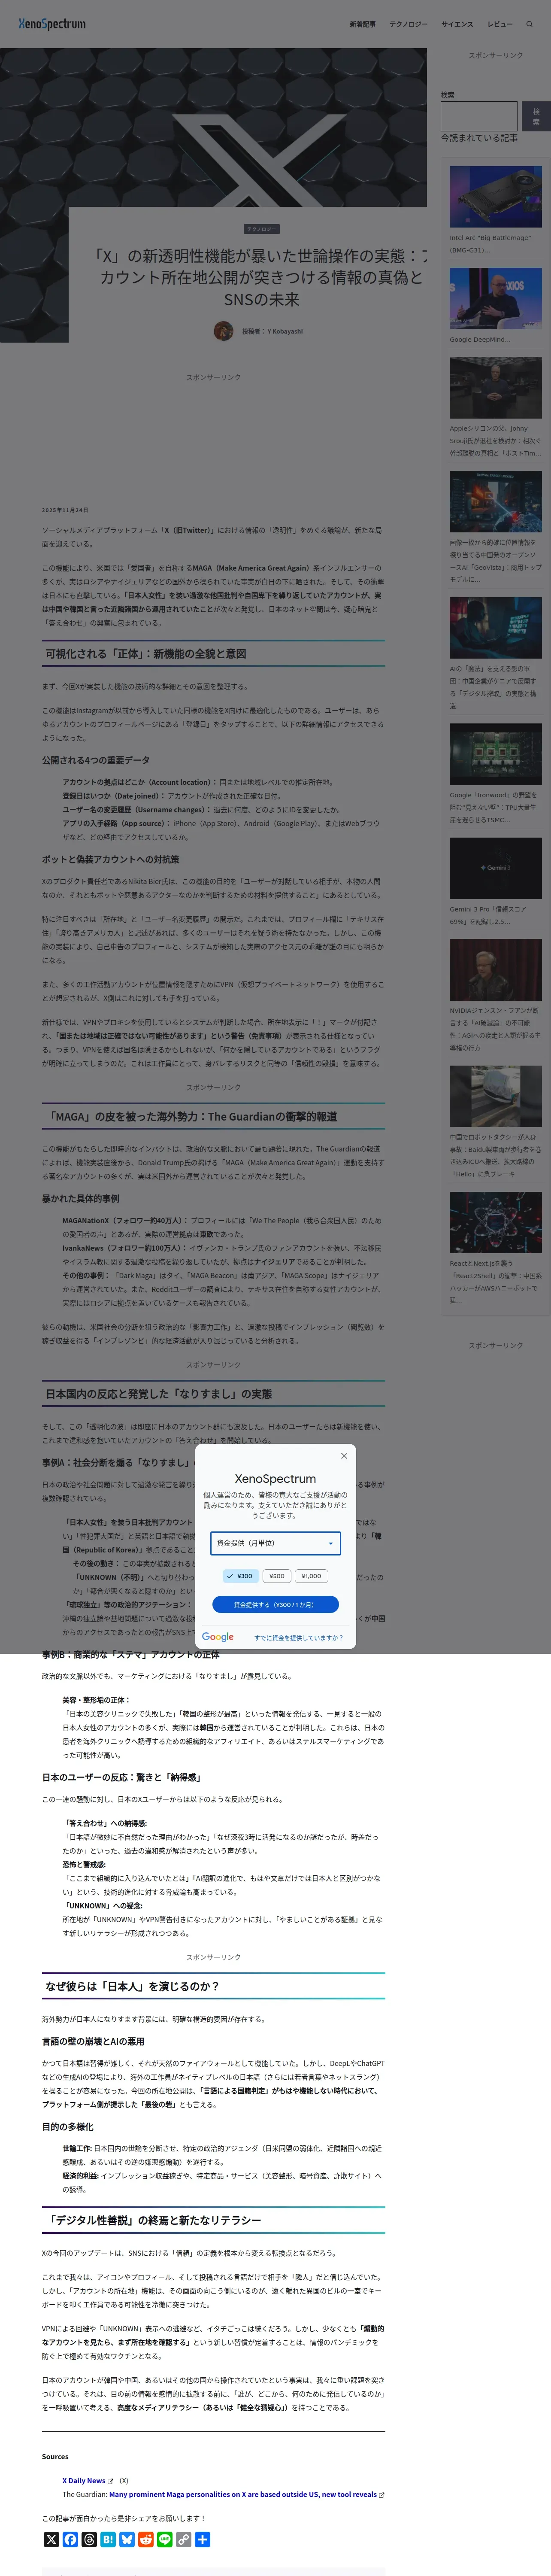The width and height of the screenshot is (551, 2576).
Task: Share the article on Bluesky
Action: [127, 2539]
